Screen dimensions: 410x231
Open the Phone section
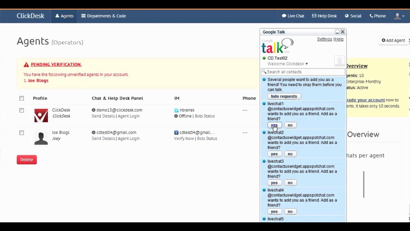pos(378,16)
